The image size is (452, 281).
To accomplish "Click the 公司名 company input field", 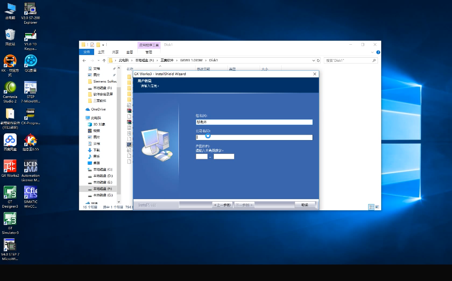I will 254,137.
